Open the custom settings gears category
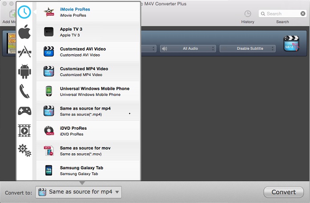Image resolution: width=310 pixels, height=203 pixels. (25, 151)
